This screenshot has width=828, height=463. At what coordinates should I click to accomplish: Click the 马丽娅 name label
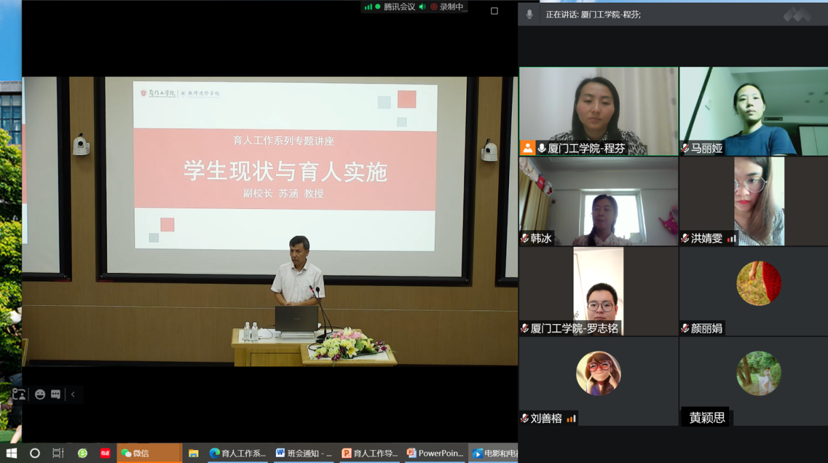(x=707, y=148)
